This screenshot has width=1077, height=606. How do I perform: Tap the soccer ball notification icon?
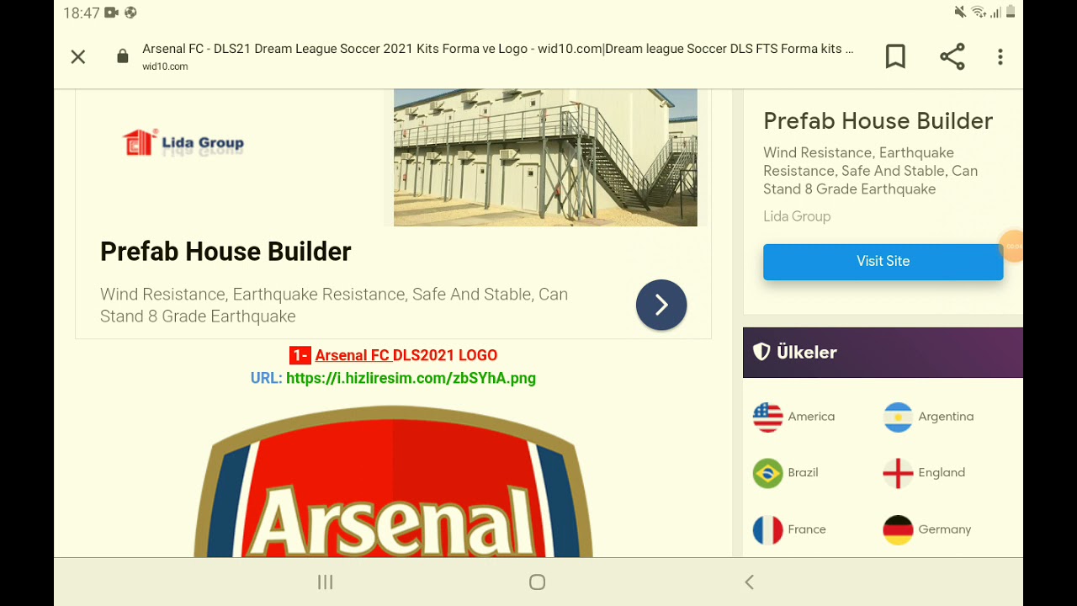point(130,13)
